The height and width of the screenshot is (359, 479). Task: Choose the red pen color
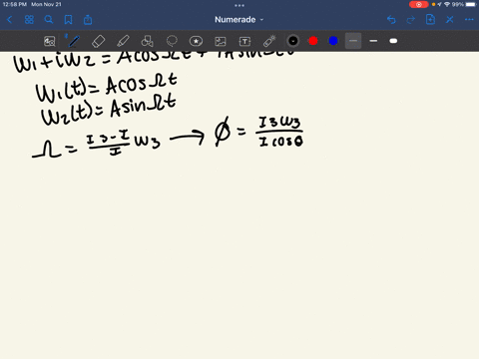click(x=313, y=41)
